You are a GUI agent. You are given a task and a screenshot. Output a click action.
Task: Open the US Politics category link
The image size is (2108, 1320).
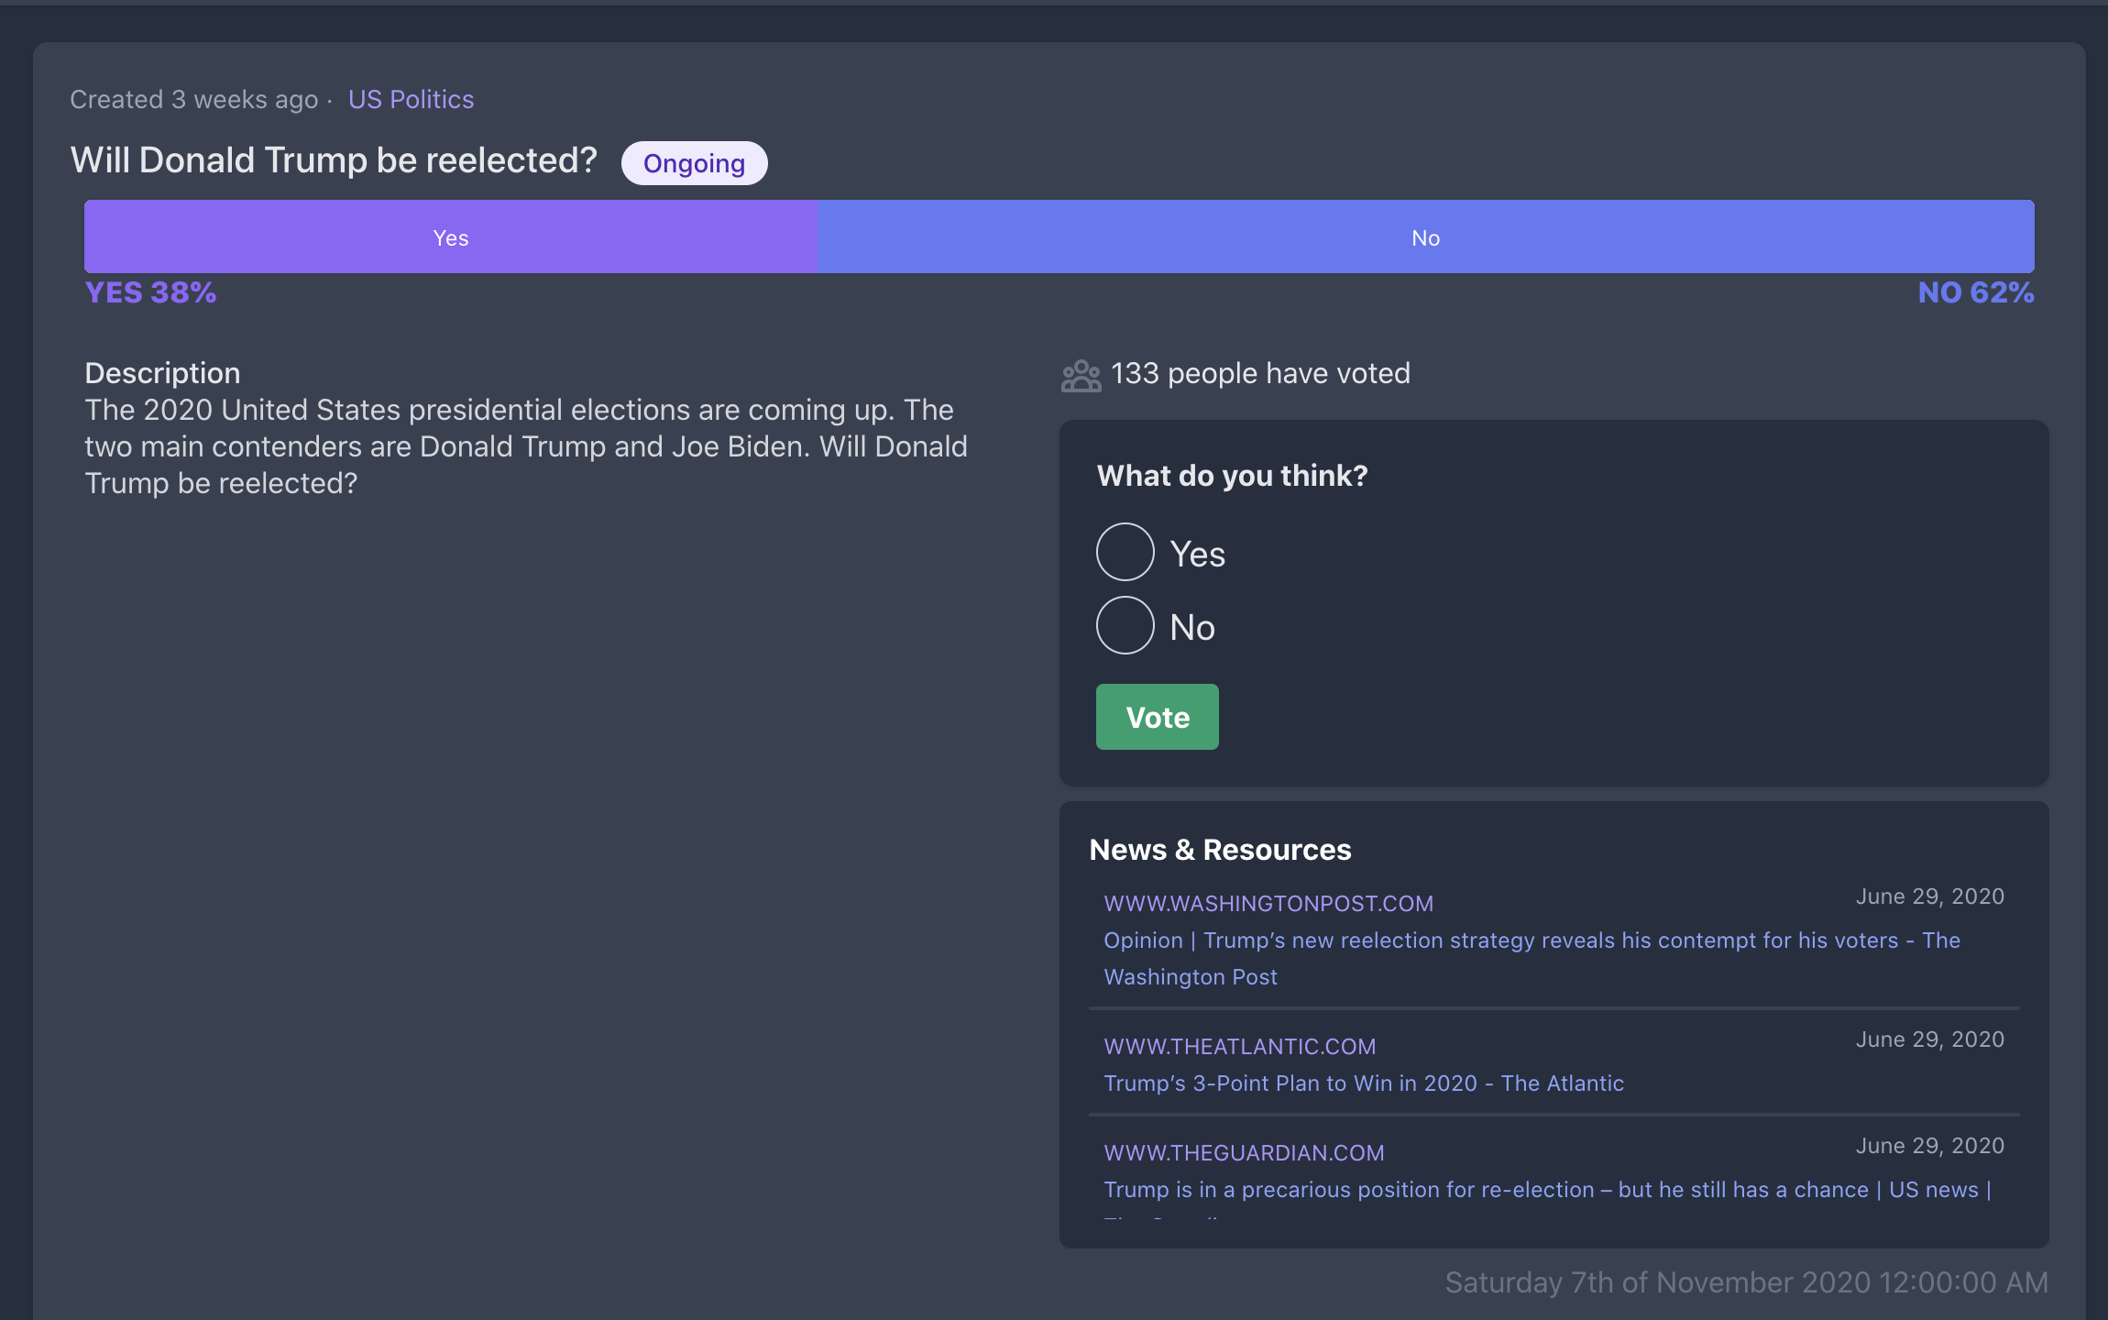pyautogui.click(x=411, y=99)
